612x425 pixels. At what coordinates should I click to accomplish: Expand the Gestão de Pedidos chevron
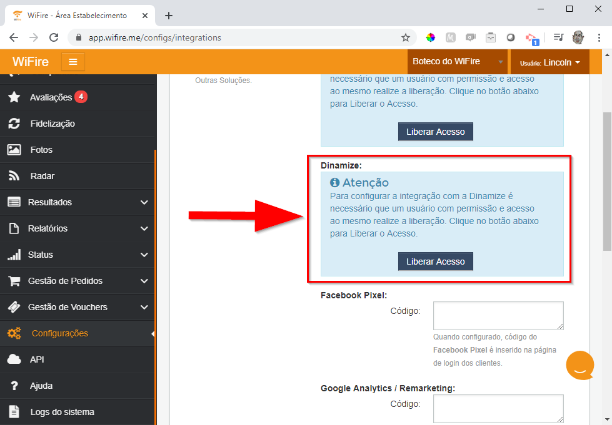[x=144, y=281]
